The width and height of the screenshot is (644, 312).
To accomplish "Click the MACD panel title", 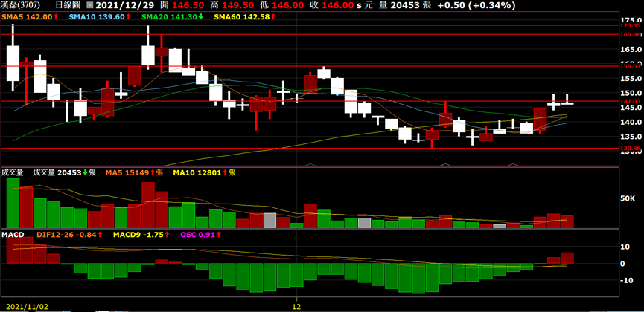I will click(13, 235).
